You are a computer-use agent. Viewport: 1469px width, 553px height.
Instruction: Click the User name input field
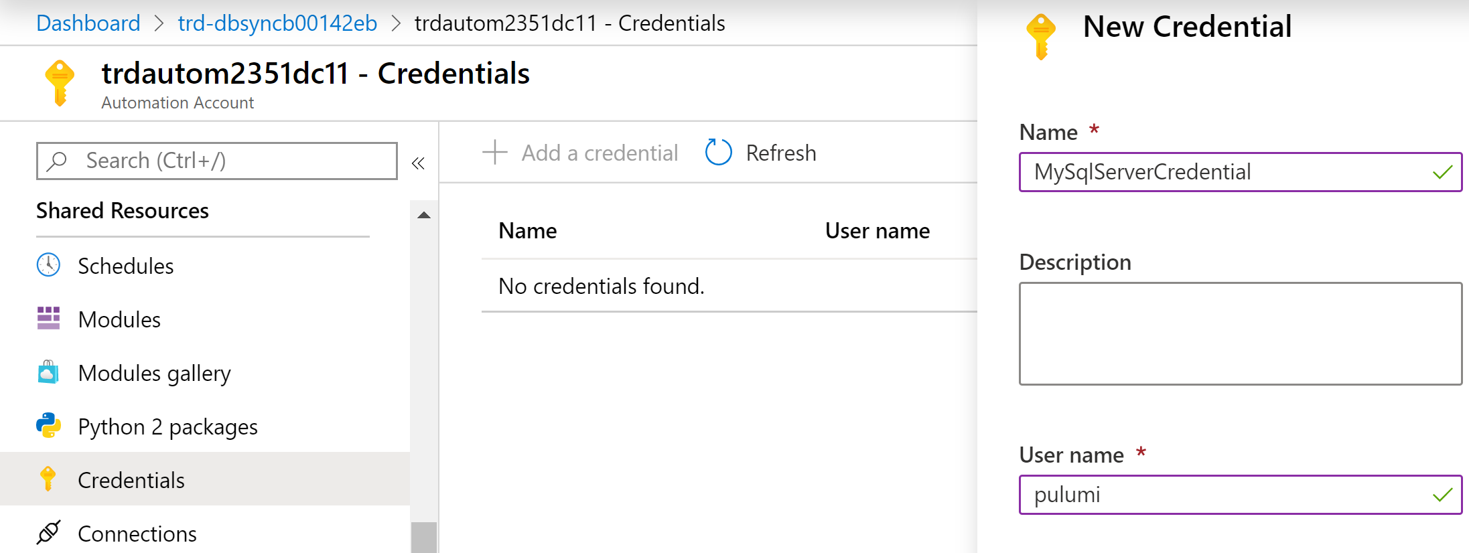coord(1226,495)
